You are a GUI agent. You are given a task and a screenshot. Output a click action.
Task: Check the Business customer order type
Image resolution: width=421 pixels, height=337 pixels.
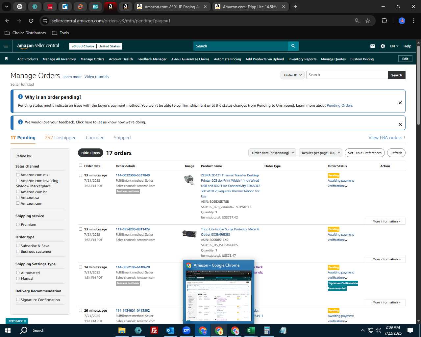pyautogui.click(x=18, y=251)
